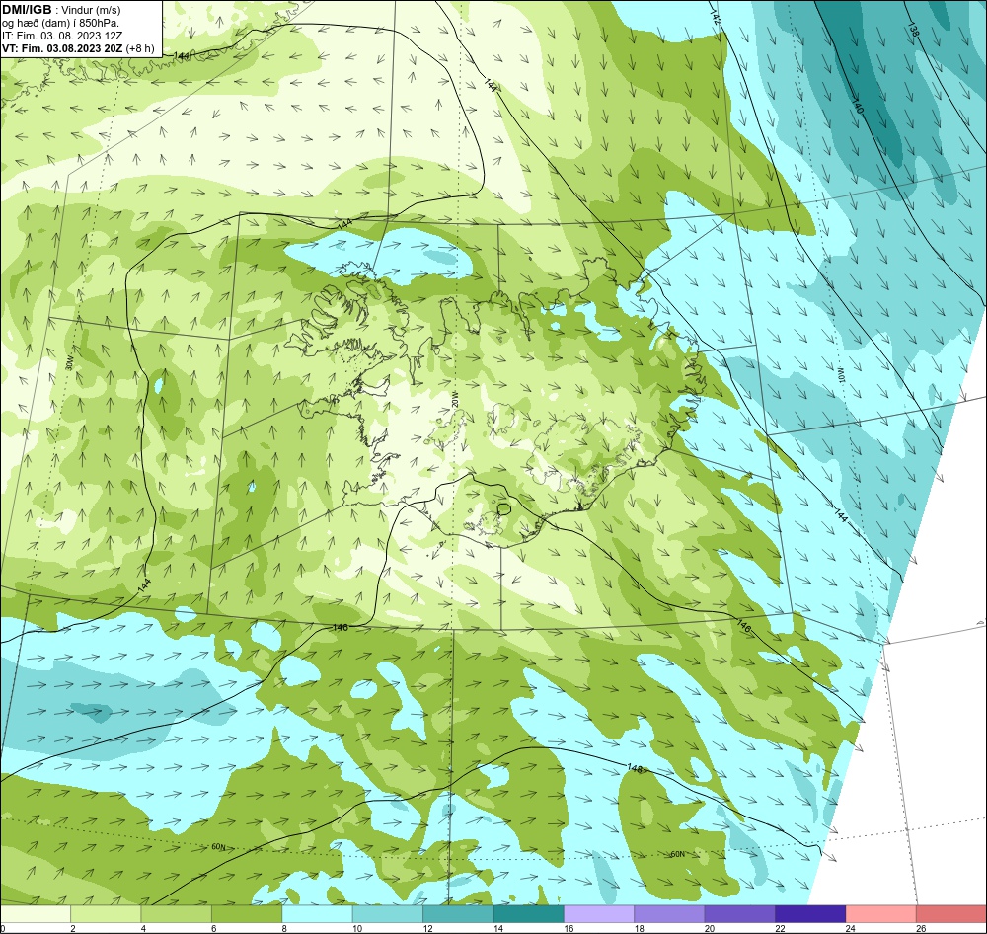Click the purple swatch between 18 and 20
Viewport: 987px width, 934px height.
[x=670, y=914]
